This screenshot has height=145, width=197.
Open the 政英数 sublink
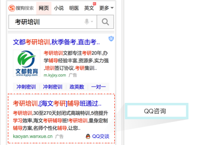click(x=77, y=87)
